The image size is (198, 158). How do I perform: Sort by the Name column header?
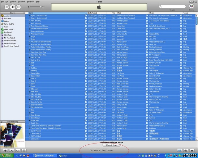[x=58, y=13]
